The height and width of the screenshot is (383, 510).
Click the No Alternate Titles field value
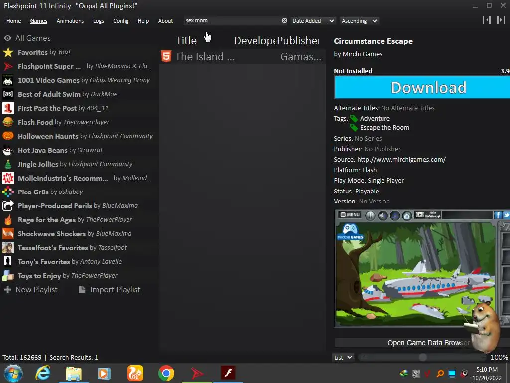pos(408,108)
